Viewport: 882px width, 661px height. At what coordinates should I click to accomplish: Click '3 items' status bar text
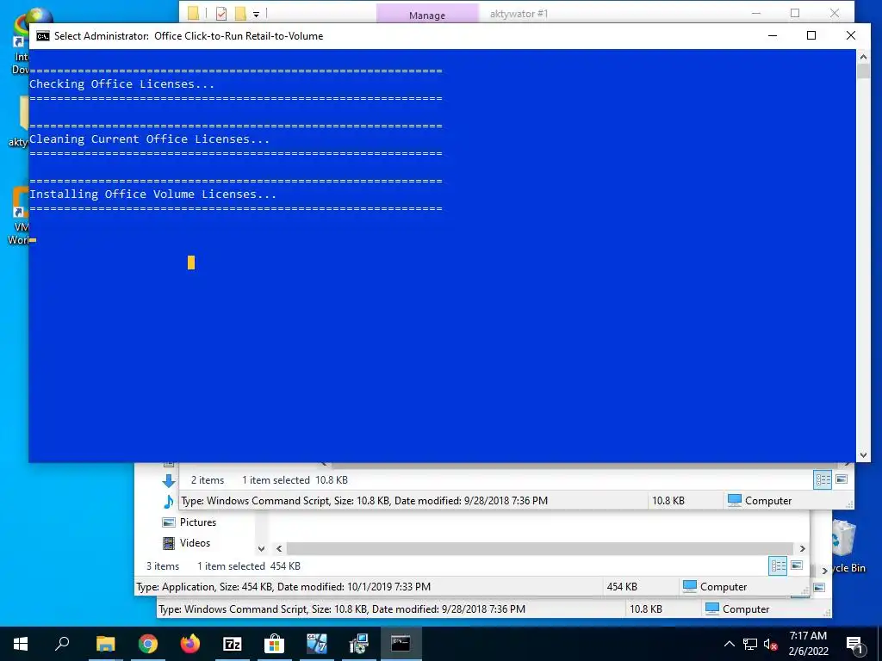tap(163, 566)
